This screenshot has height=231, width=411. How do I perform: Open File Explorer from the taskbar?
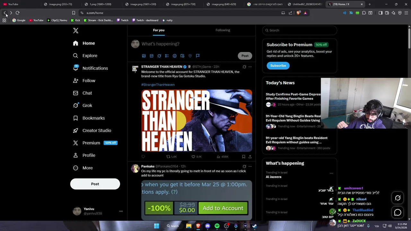(x=189, y=226)
